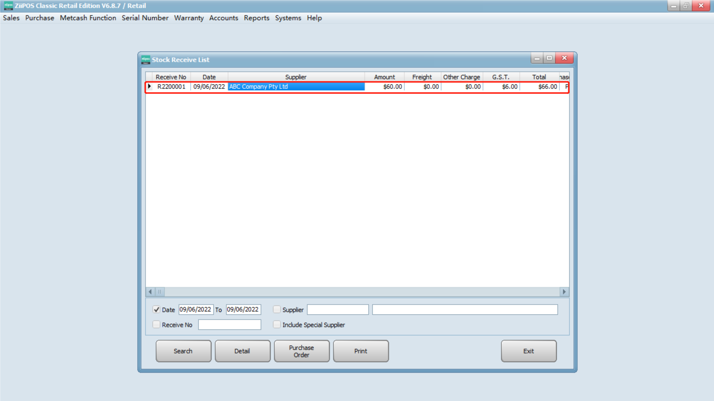Click the right scroll arrow of horizontal scrollbar
The image size is (714, 401).
point(564,292)
